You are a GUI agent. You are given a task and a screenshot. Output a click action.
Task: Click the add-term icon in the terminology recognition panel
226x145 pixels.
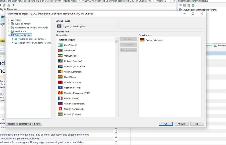pos(185,5)
